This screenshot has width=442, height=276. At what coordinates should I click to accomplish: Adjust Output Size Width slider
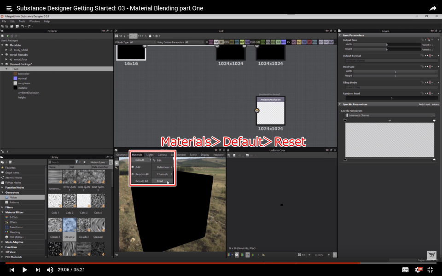click(387, 45)
